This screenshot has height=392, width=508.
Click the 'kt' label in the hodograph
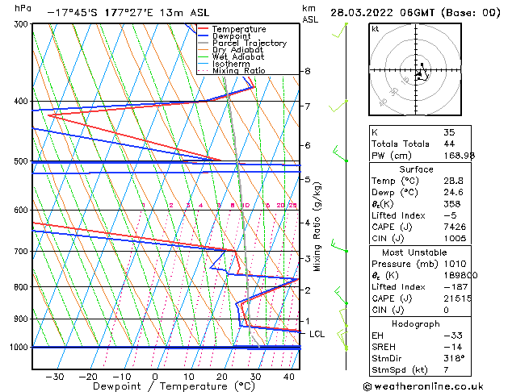tap(376, 29)
